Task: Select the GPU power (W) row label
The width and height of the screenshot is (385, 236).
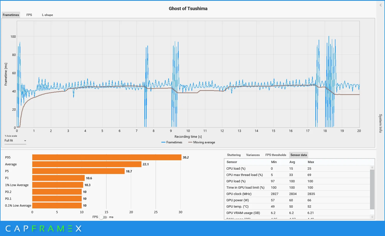Action: pyautogui.click(x=238, y=200)
